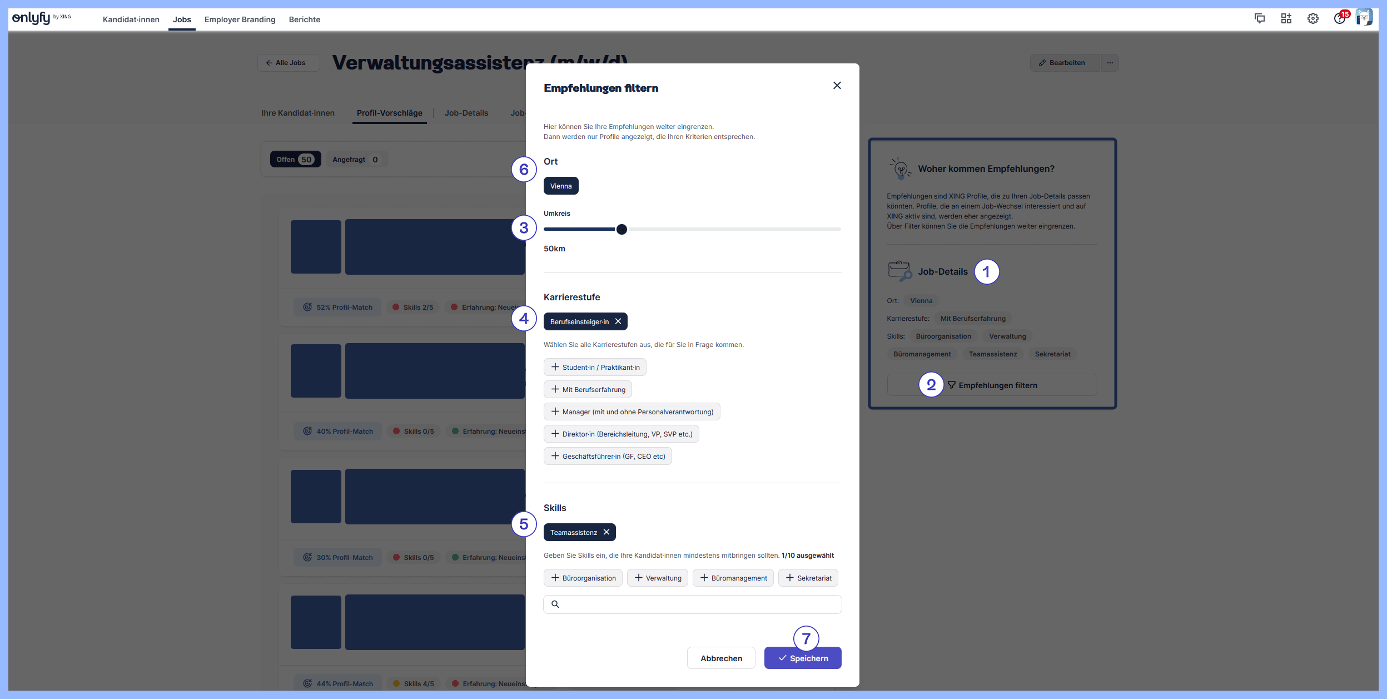Click the user profile avatar

[x=1364, y=18]
